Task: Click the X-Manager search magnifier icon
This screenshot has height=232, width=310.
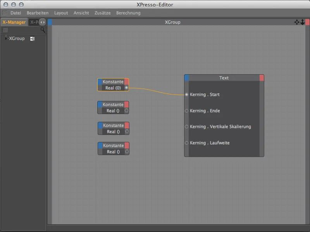Action: click(43, 30)
